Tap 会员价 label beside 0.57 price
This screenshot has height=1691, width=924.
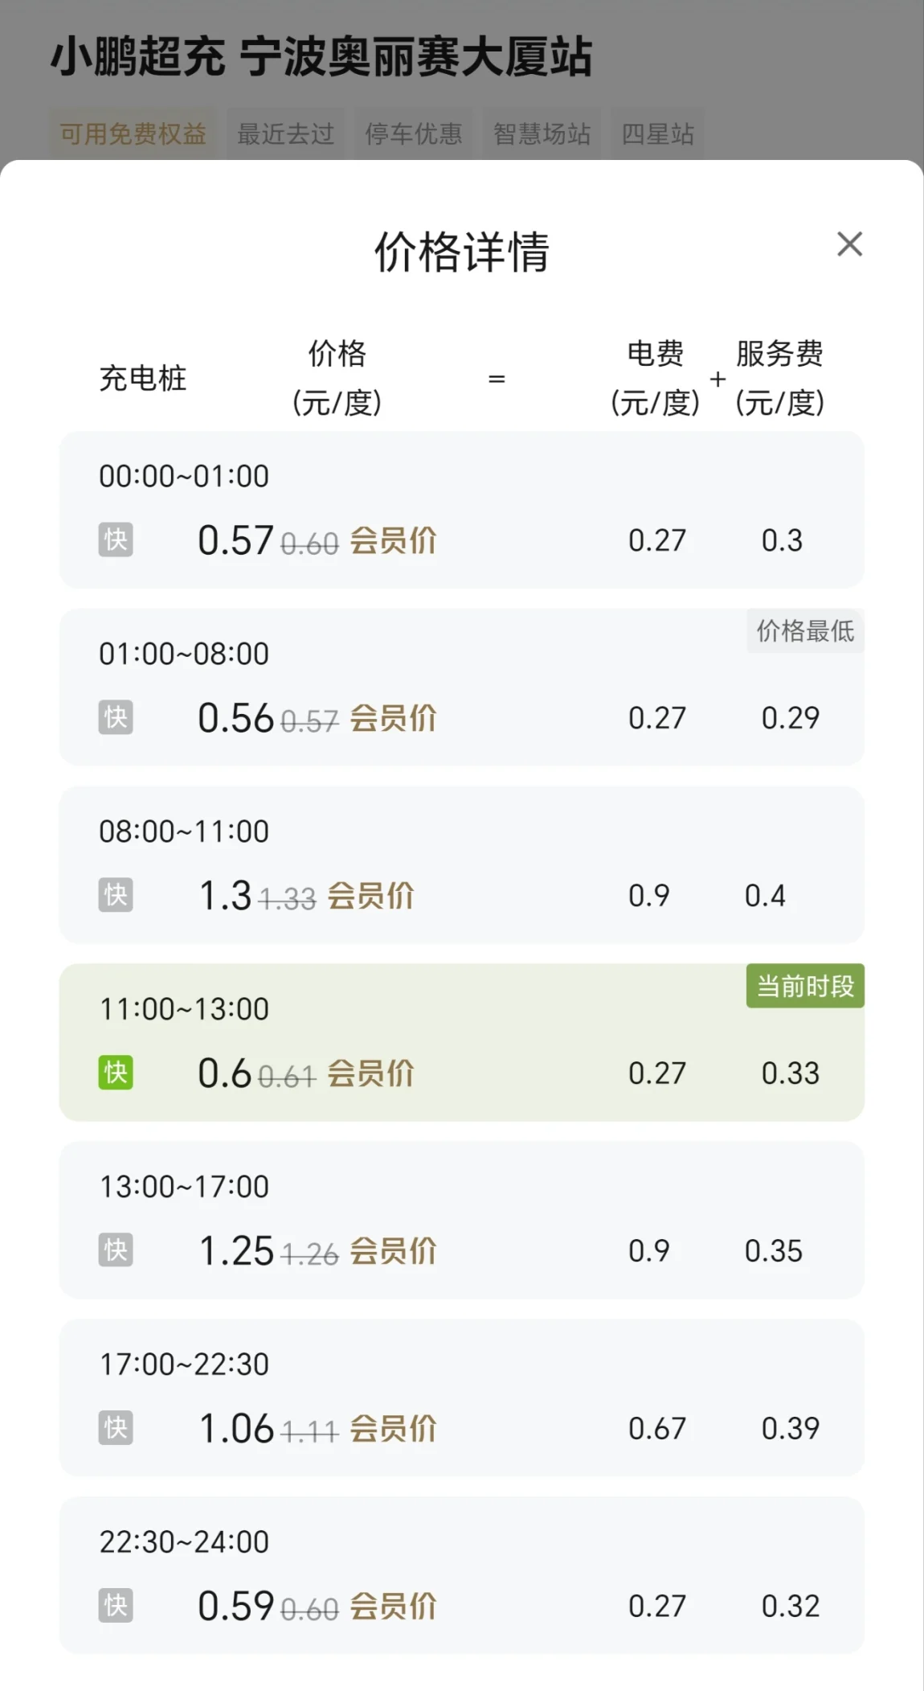393,540
